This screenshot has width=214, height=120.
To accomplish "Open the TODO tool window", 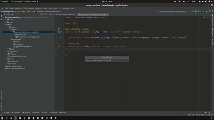I will [7, 113].
